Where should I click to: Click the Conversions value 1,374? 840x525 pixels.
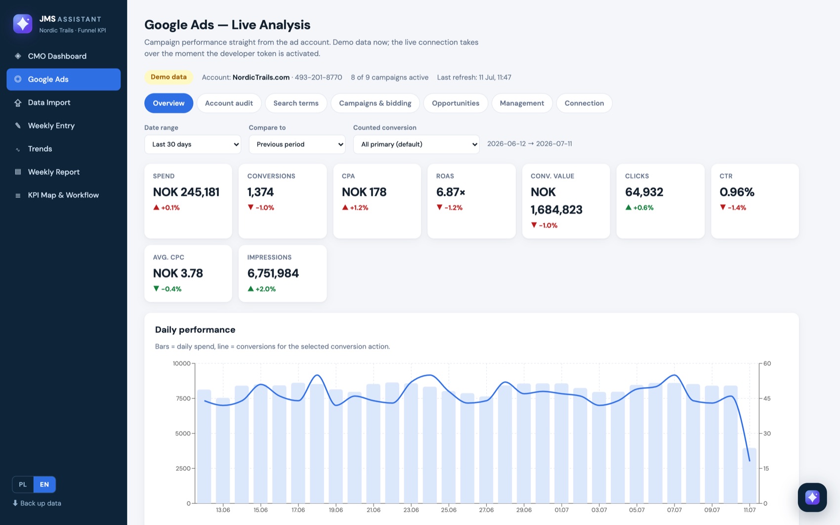(x=260, y=192)
